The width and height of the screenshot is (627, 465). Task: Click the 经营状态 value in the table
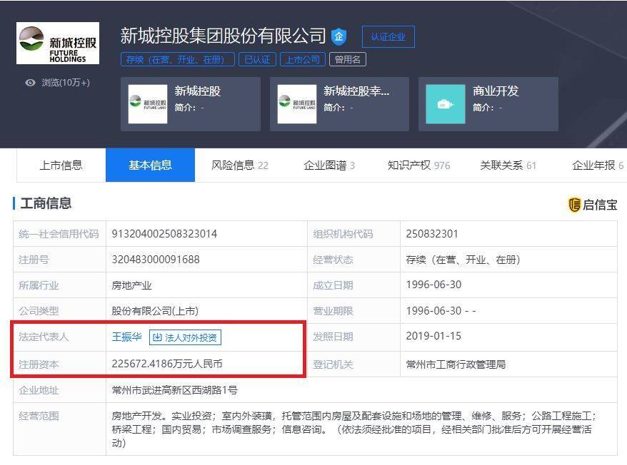[463, 260]
